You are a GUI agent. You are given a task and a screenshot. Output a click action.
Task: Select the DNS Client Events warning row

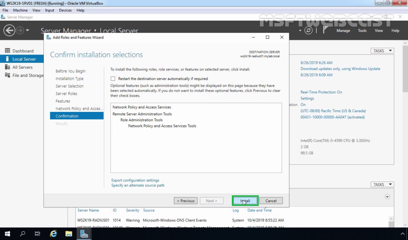pyautogui.click(x=180, y=220)
